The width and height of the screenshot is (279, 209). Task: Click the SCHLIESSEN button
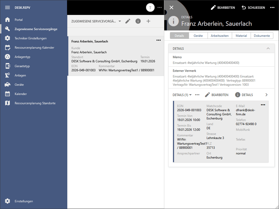(253, 8)
